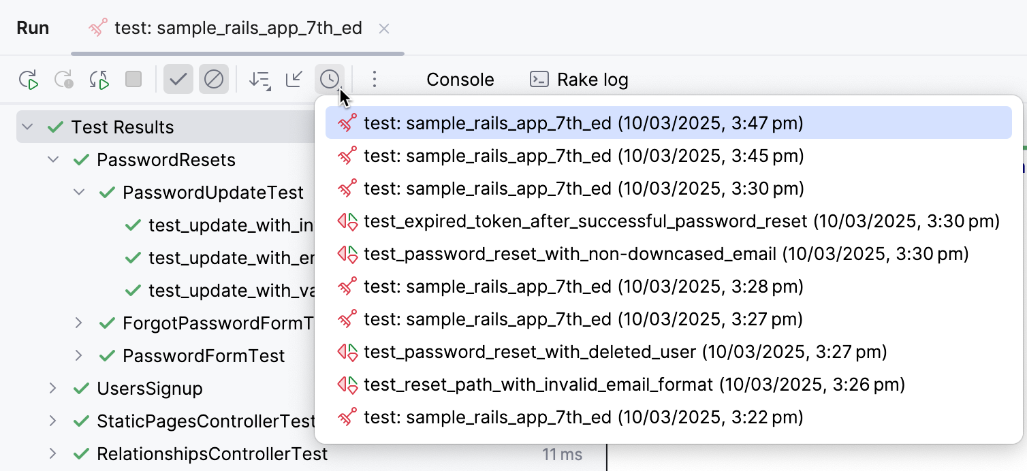Click the Sort by duration icon
The width and height of the screenshot is (1027, 471).
coord(259,79)
